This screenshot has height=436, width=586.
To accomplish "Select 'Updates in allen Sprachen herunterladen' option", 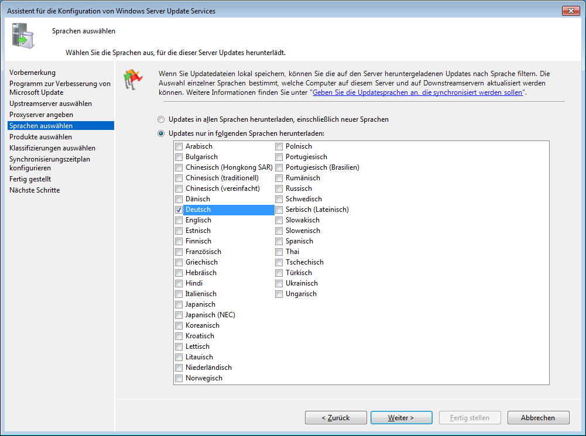I will tap(161, 119).
